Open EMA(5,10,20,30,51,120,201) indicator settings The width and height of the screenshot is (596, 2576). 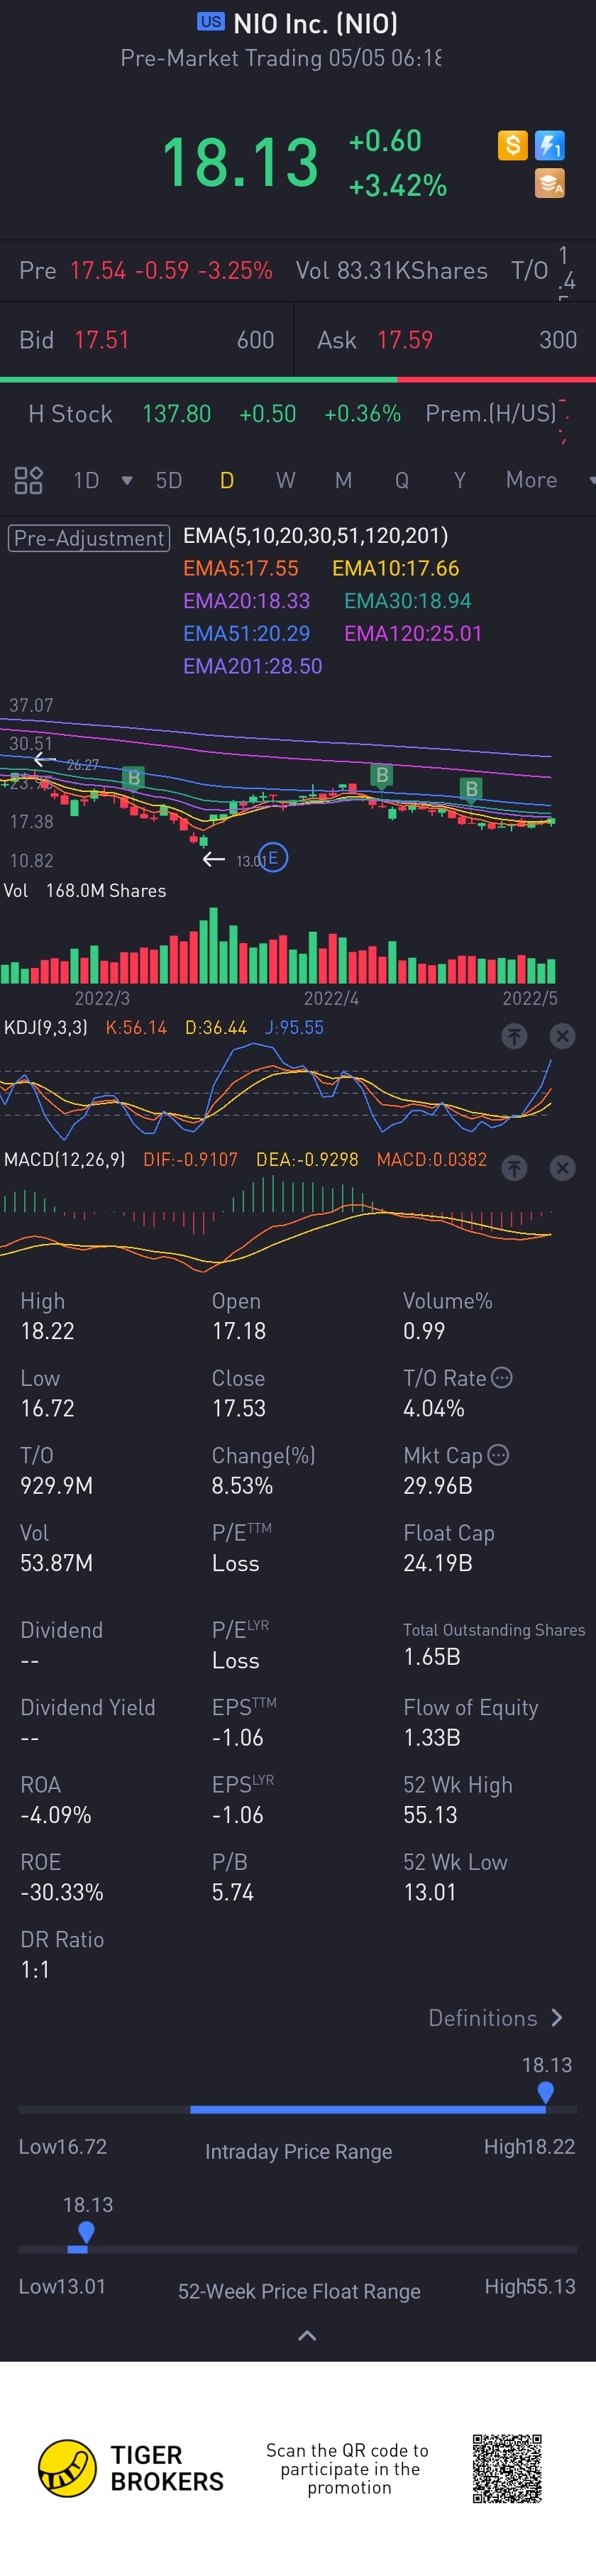point(315,536)
